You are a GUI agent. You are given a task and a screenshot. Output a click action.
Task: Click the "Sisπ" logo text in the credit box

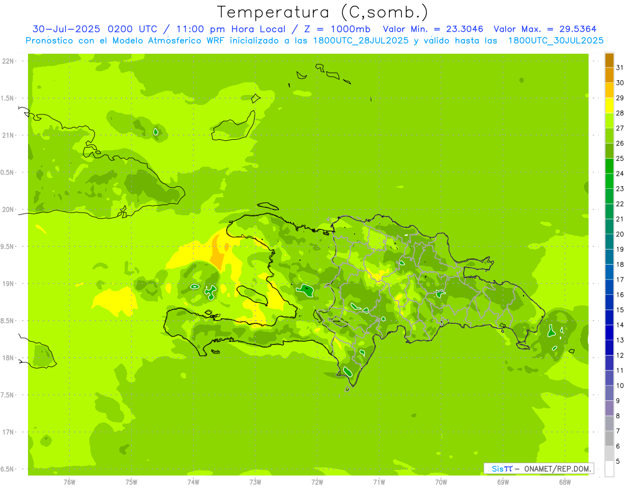[x=502, y=468]
